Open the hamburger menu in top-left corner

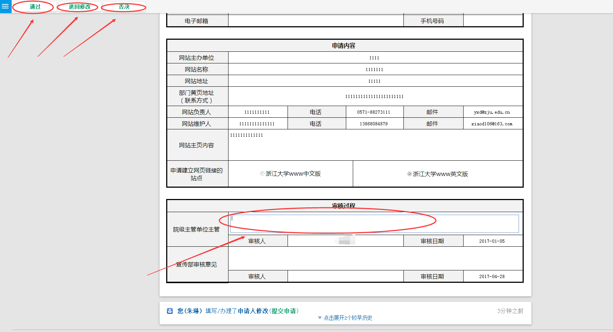coord(5,7)
